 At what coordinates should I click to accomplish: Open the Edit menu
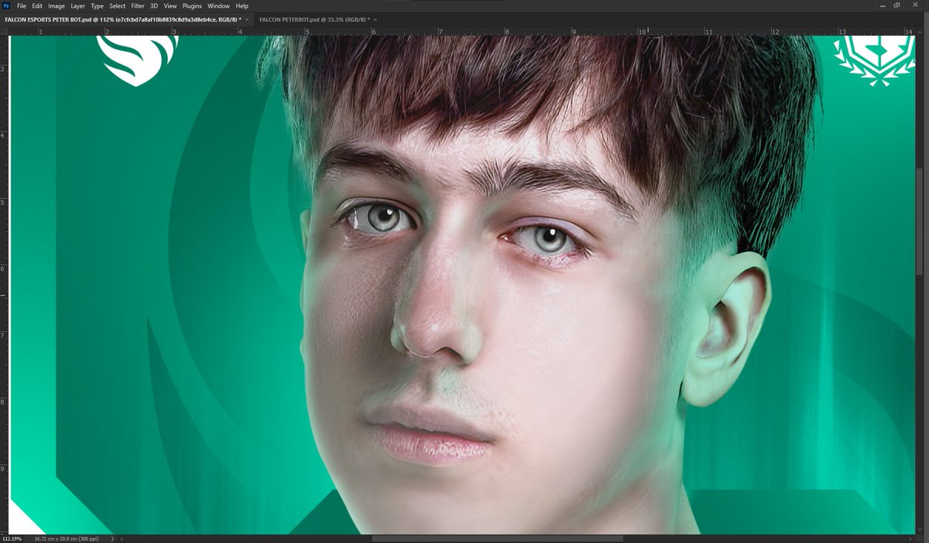click(37, 5)
